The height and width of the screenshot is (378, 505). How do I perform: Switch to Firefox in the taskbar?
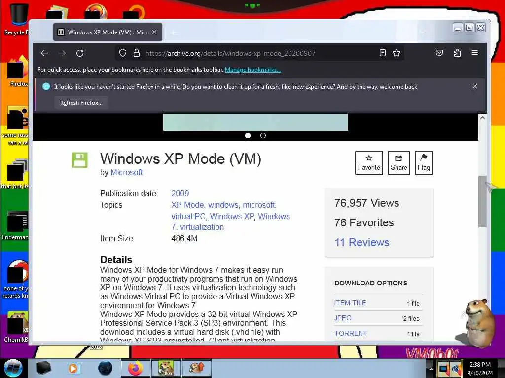point(135,368)
